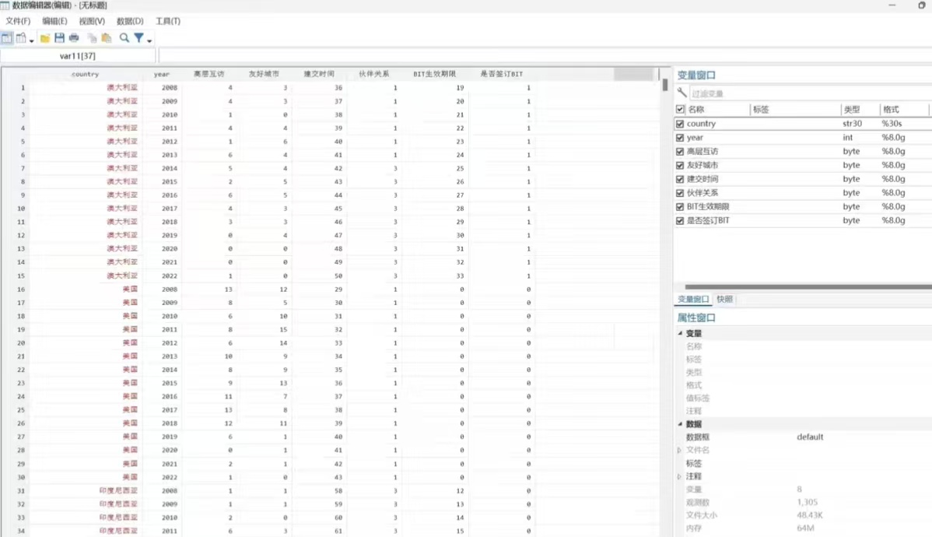Screen dimensions: 932x537
Task: Click the Data Editor browse mode icon
Action: click(21, 38)
